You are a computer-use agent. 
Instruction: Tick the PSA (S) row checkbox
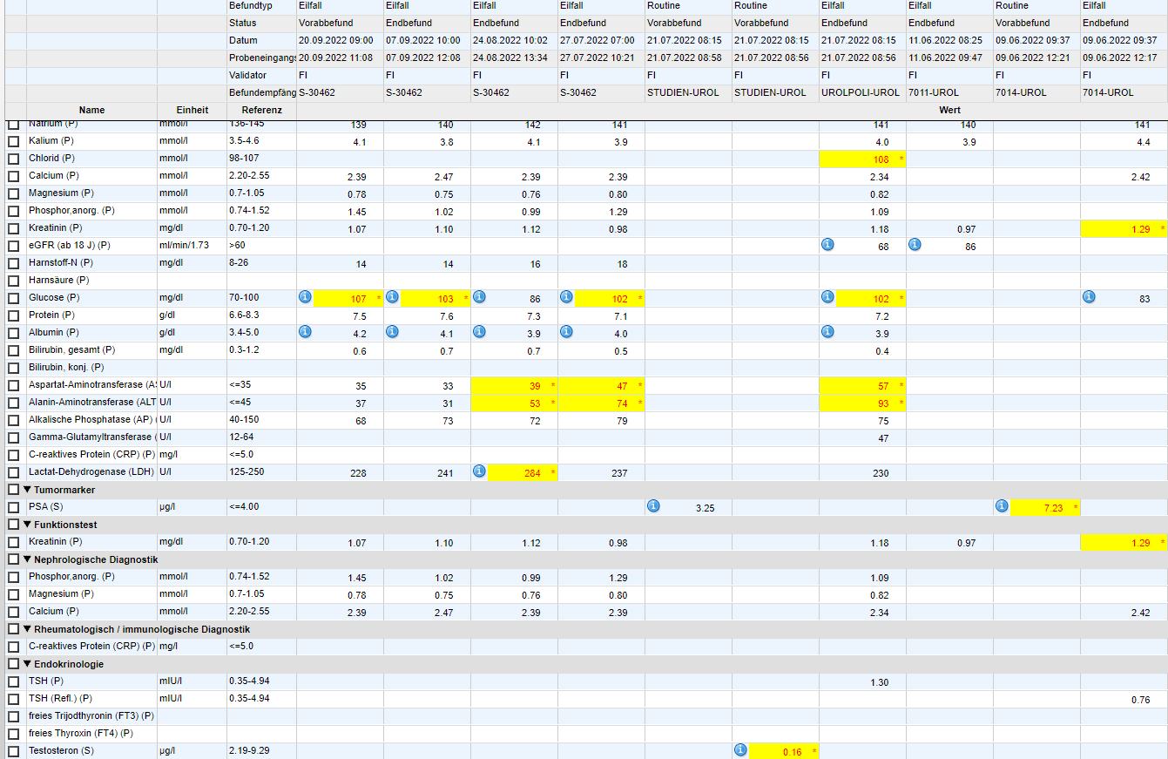13,507
